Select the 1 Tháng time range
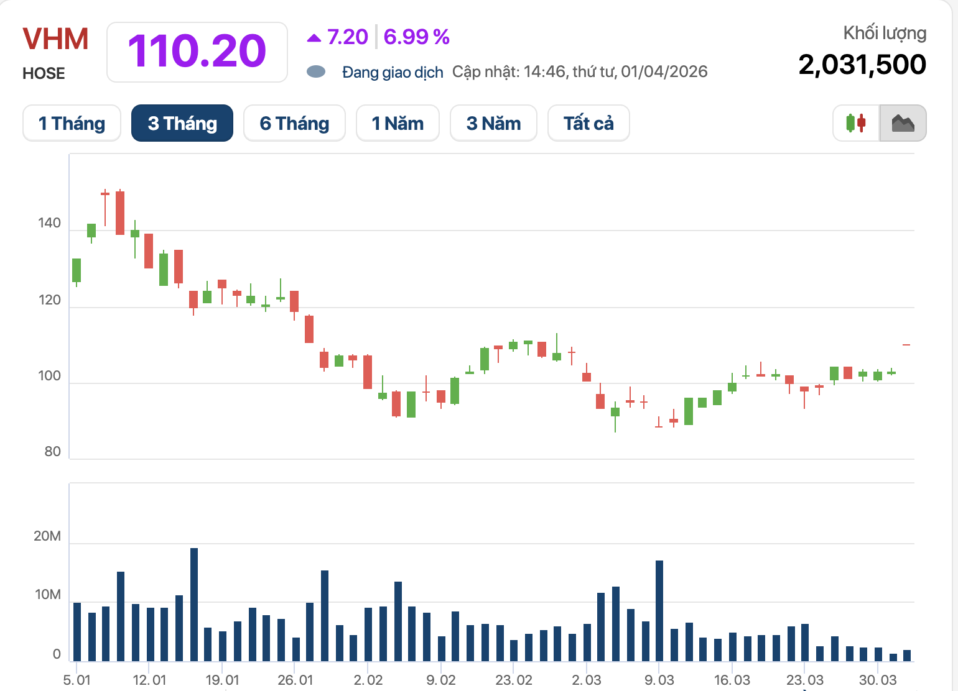The image size is (958, 691). pyautogui.click(x=72, y=123)
